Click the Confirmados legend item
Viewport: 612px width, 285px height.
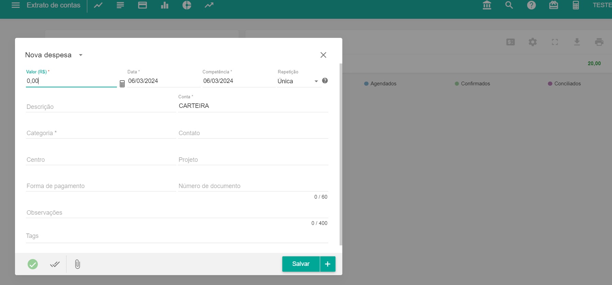[472, 84]
